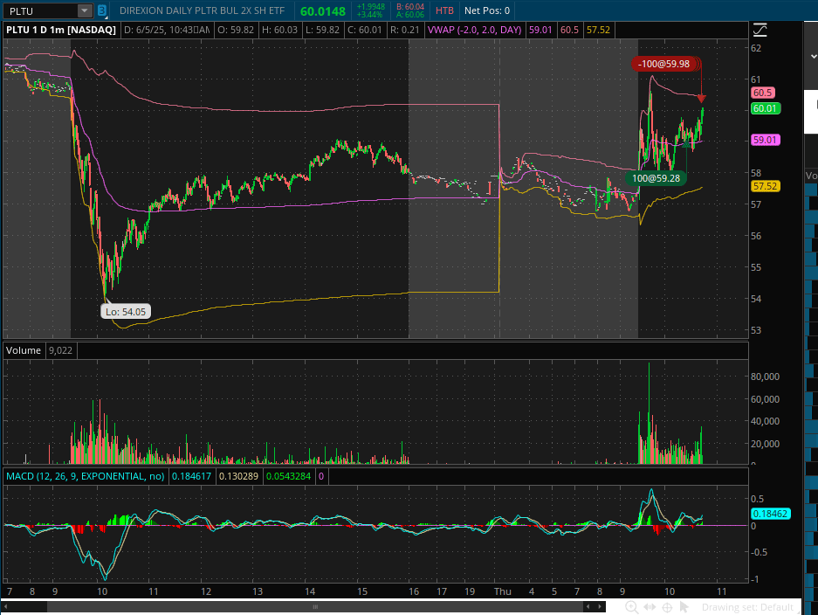The image size is (818, 615).
Task: Click the VWAP value 59.01 in header
Action: click(x=540, y=30)
